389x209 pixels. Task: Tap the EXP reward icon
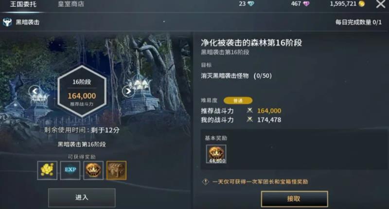tap(70, 170)
